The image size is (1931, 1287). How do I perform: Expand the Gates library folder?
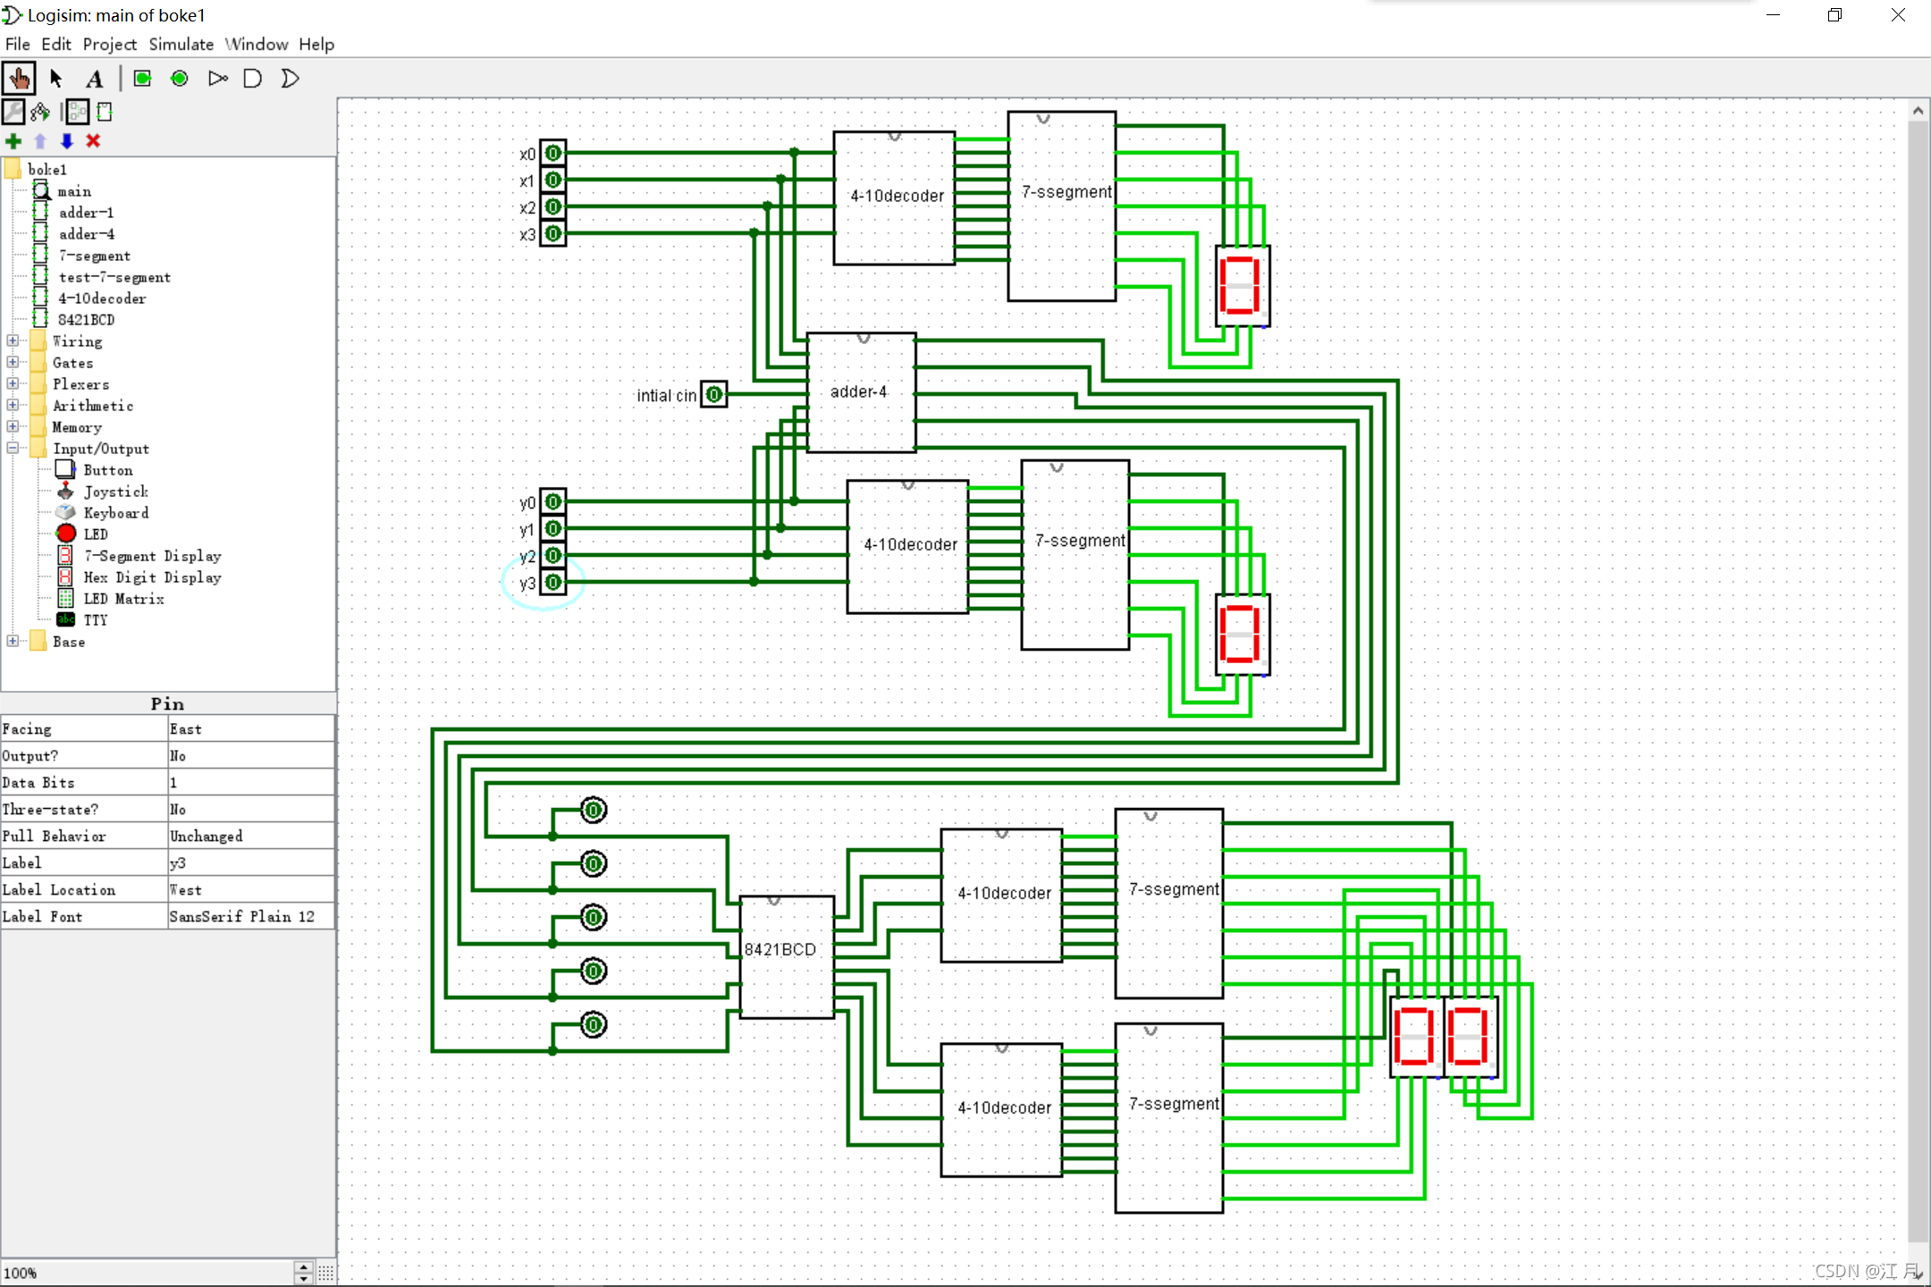pos(13,362)
